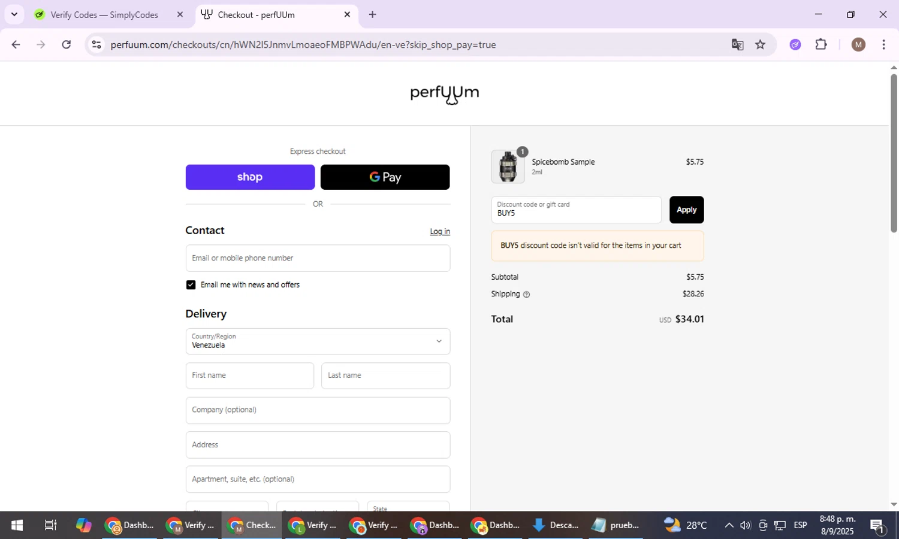Click the Apartment, suite field
The width and height of the screenshot is (899, 539).
pos(318,479)
